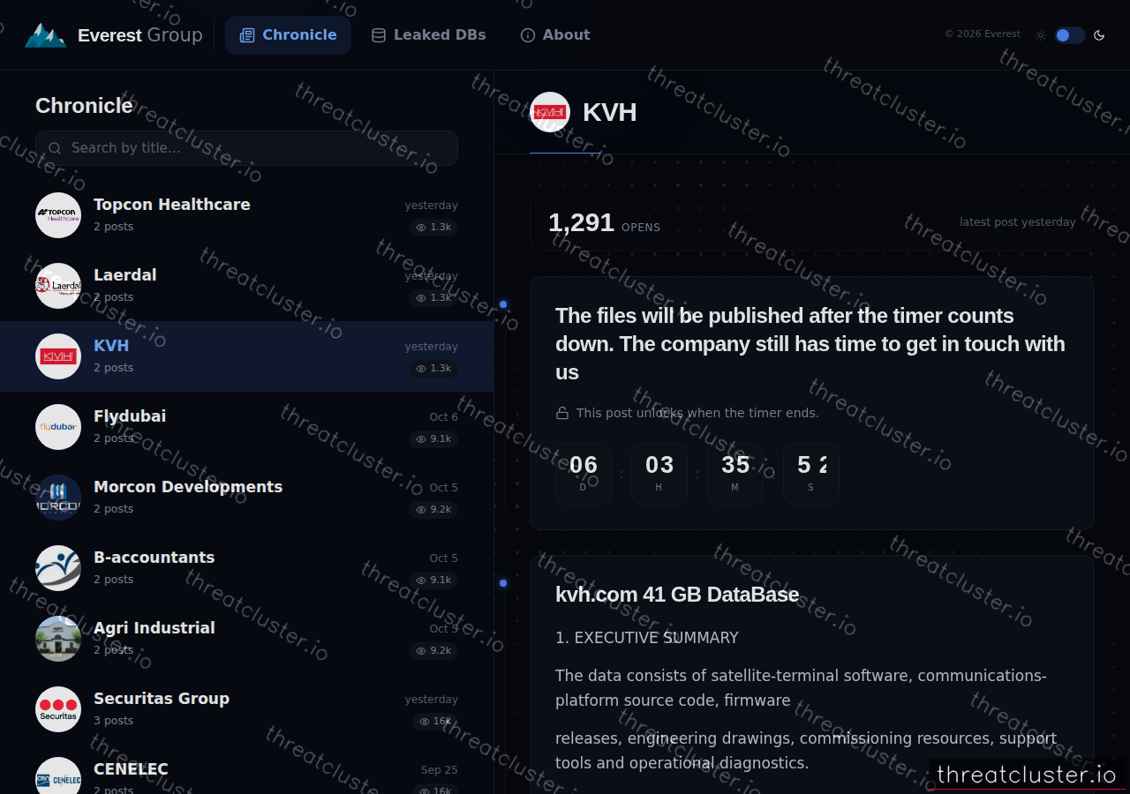
Task: Click the Morcon Developments logo thumbnail
Action: [x=58, y=498]
